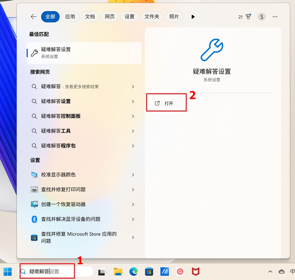Click the user account avatar S
Viewport: 295px width, 280px height.
261,17
